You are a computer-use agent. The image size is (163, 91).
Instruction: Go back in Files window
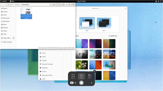pos(2,5)
